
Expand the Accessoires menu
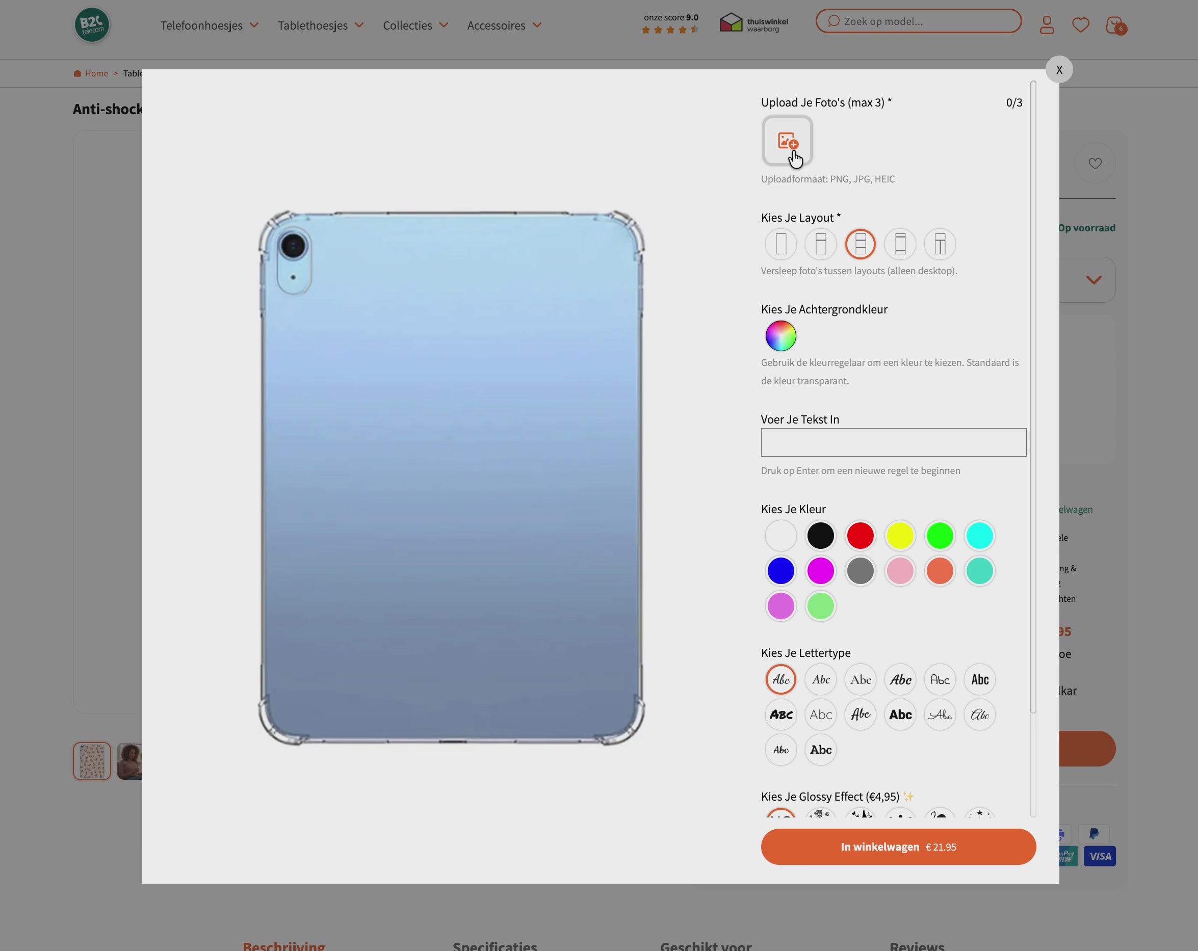[504, 25]
